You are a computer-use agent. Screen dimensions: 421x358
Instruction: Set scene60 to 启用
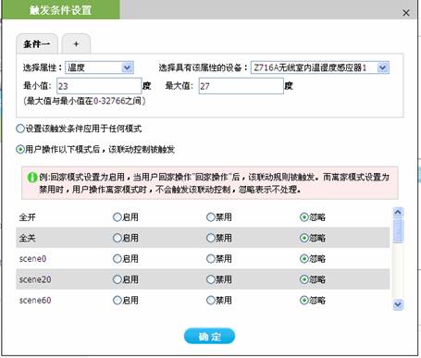pyautogui.click(x=118, y=300)
